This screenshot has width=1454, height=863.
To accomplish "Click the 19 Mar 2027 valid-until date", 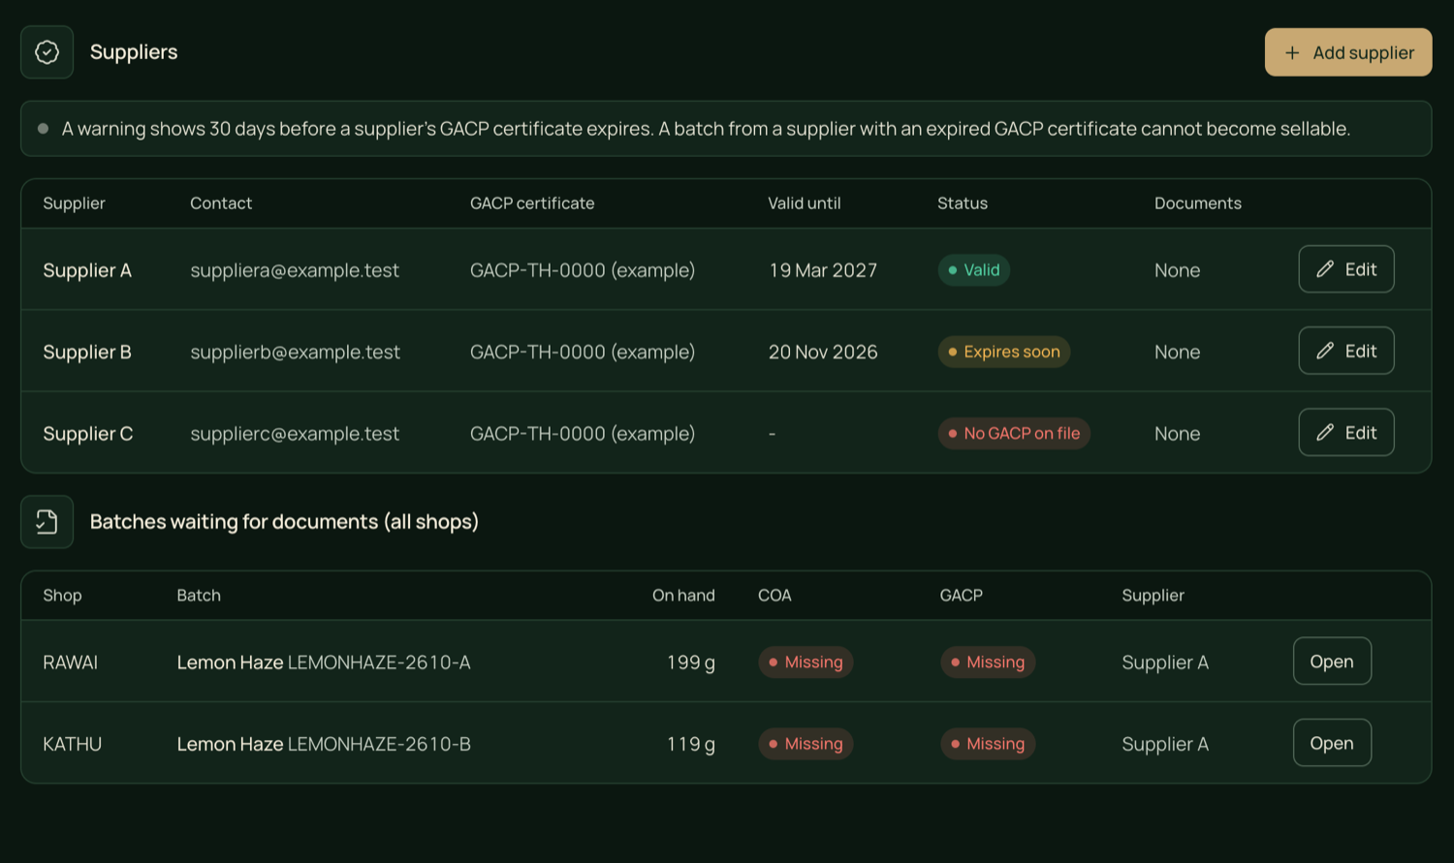I will pos(823,270).
